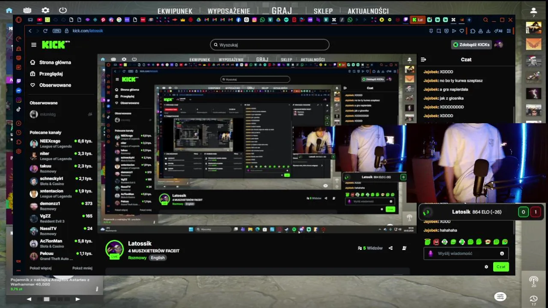Open the Pelcuu recommended channel
Image resolution: width=548 pixels, height=308 pixels.
coord(61,256)
